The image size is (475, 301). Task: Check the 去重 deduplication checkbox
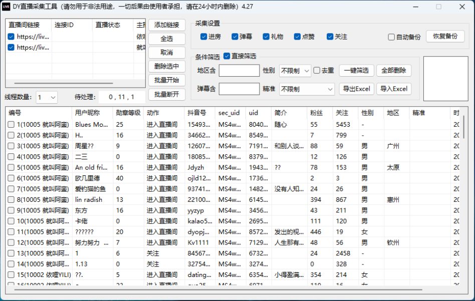click(317, 71)
